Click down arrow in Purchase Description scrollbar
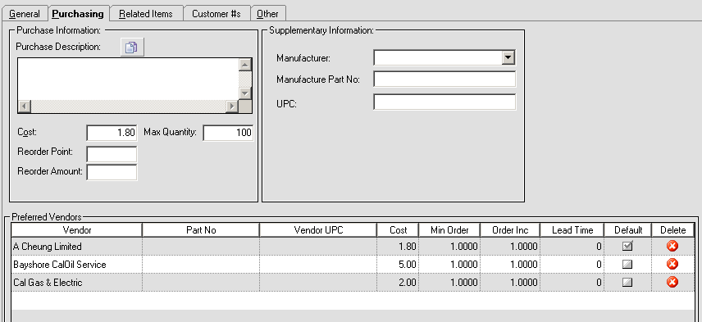Image resolution: width=702 pixels, height=322 pixels. (244, 93)
